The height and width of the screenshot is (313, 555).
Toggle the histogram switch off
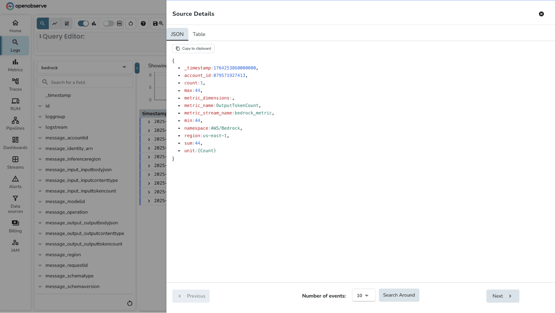pos(83,24)
